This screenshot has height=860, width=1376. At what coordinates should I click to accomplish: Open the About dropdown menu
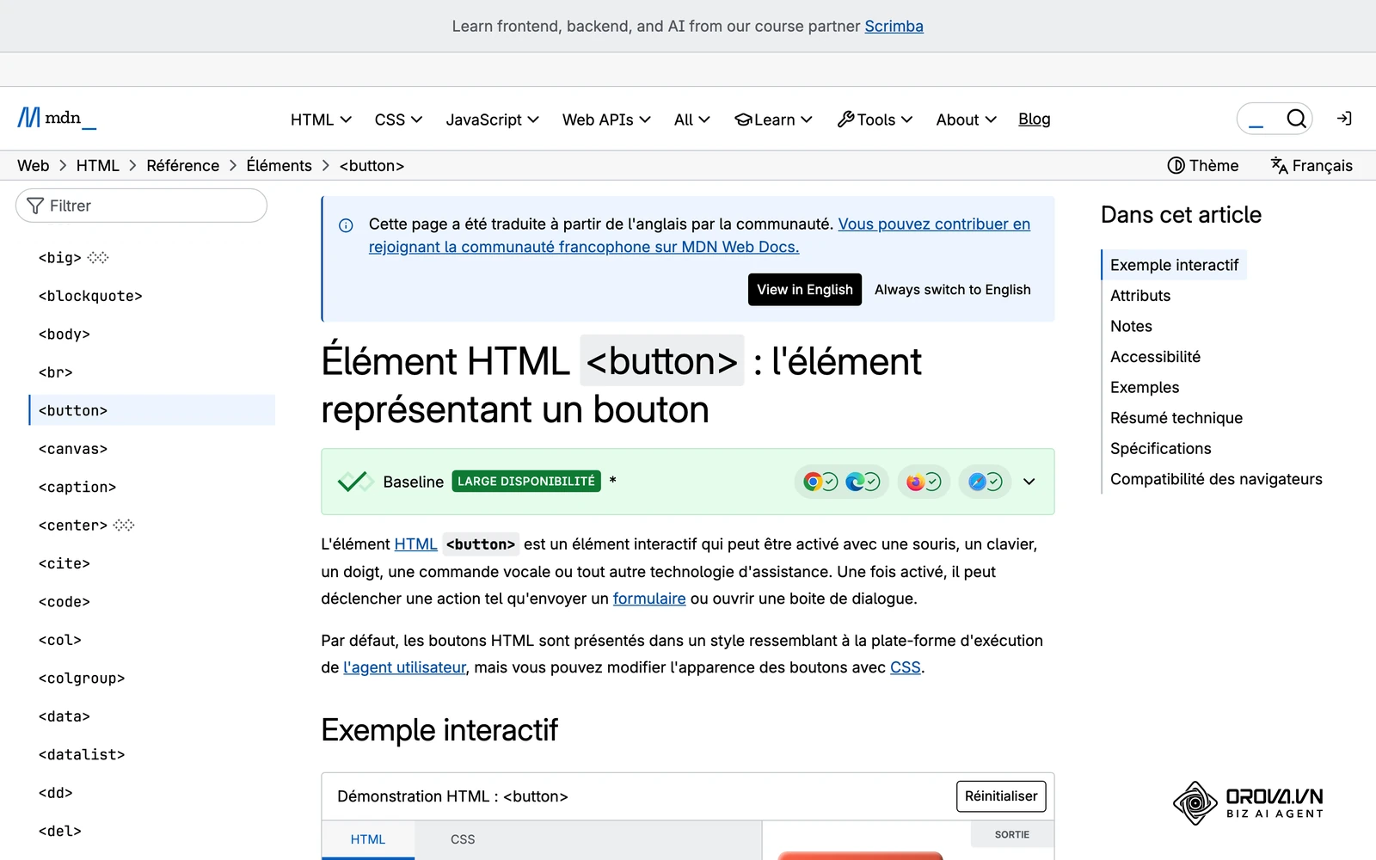(966, 120)
